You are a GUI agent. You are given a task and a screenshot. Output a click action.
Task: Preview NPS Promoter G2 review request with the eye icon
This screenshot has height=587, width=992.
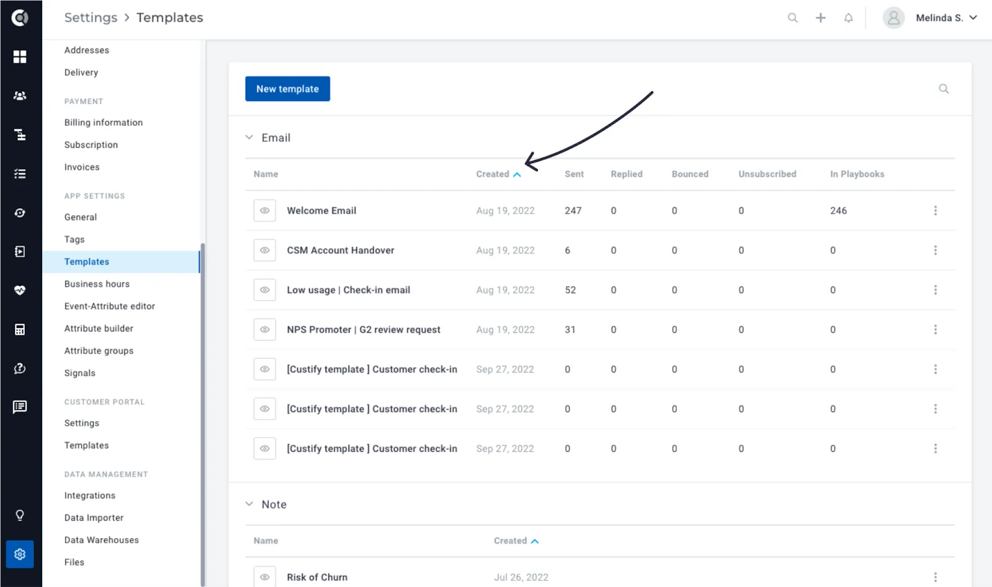point(265,330)
